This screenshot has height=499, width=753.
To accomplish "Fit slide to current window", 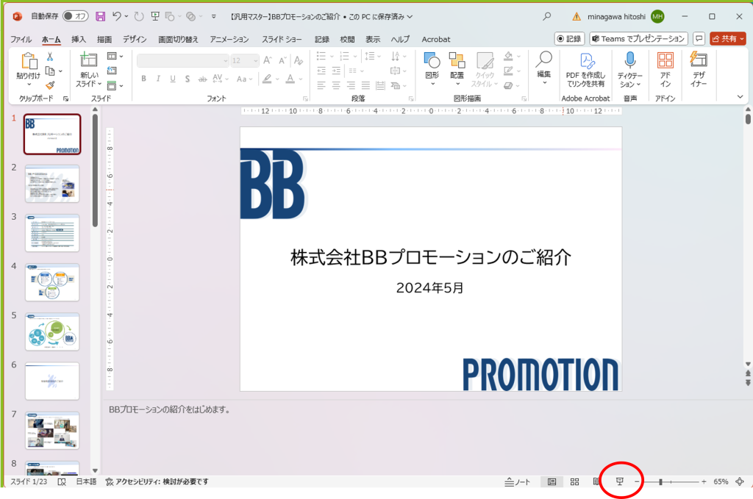I will [740, 481].
